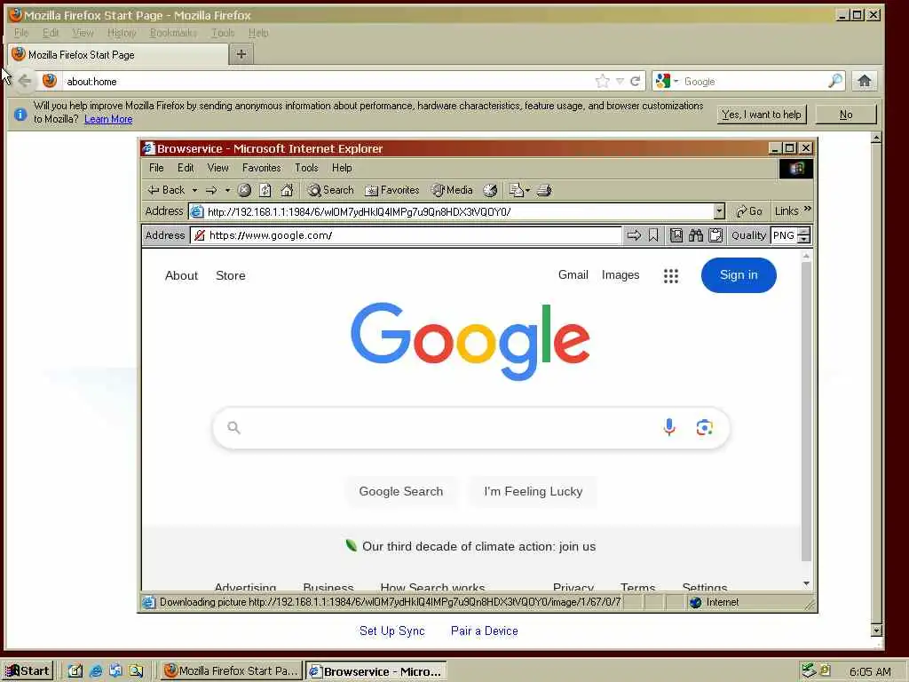Open the Firefox URL history dropdown arrow
Image resolution: width=909 pixels, height=682 pixels.
point(620,81)
